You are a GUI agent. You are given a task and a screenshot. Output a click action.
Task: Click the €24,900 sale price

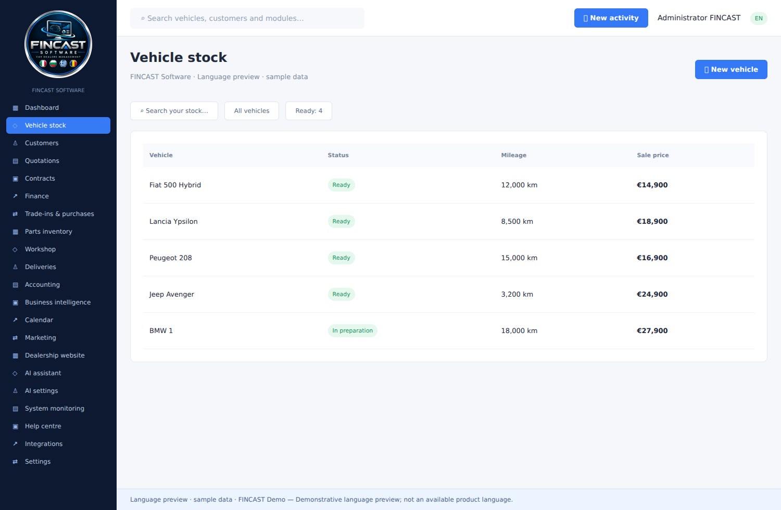click(x=652, y=294)
